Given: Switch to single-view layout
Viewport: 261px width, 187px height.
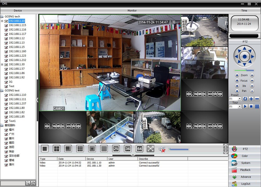Looking at the screenshot, I should 45,149.
